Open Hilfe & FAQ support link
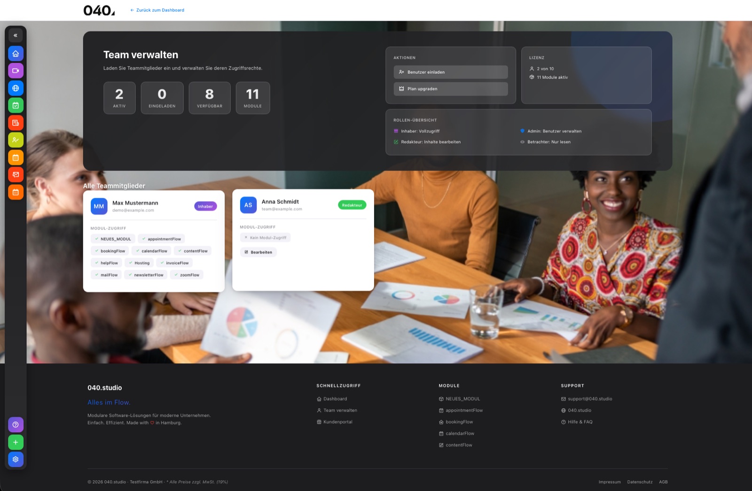Image resolution: width=752 pixels, height=491 pixels. (577, 422)
